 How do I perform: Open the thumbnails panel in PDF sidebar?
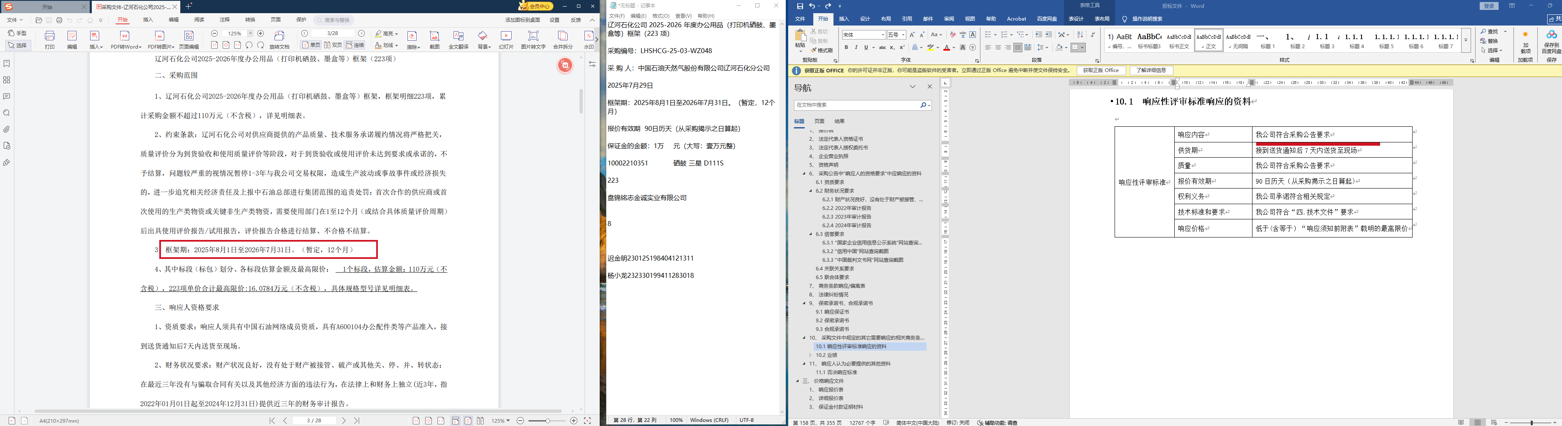[x=7, y=80]
